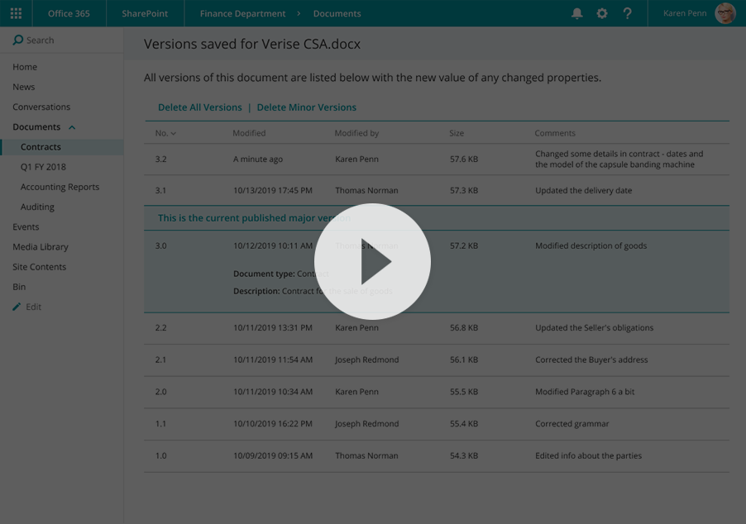Click Karen Penn's profile avatar

724,13
